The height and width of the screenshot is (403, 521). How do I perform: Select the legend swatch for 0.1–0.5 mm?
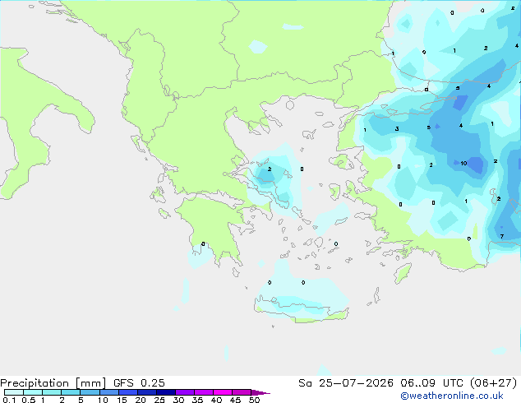[14, 392]
